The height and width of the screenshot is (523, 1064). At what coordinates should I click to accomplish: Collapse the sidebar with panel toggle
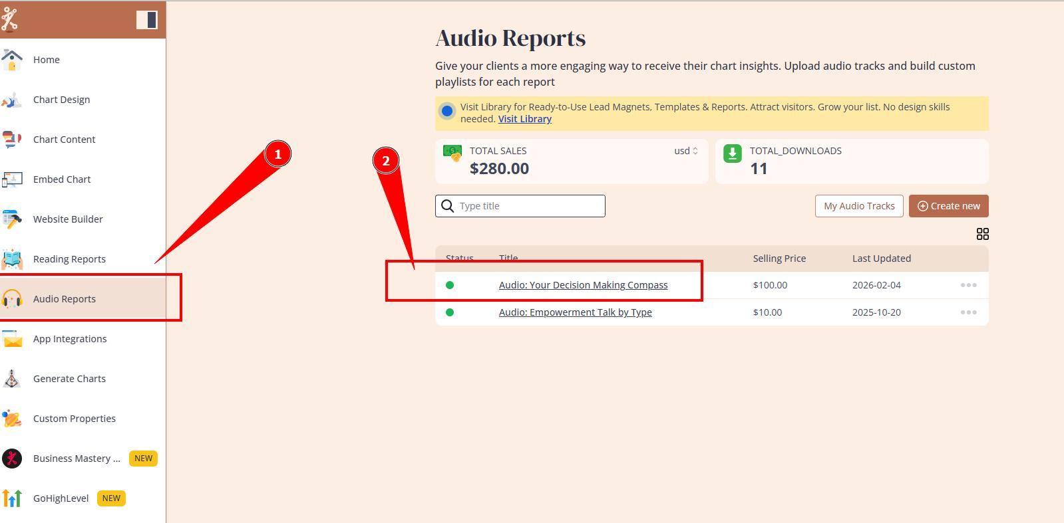(x=146, y=20)
